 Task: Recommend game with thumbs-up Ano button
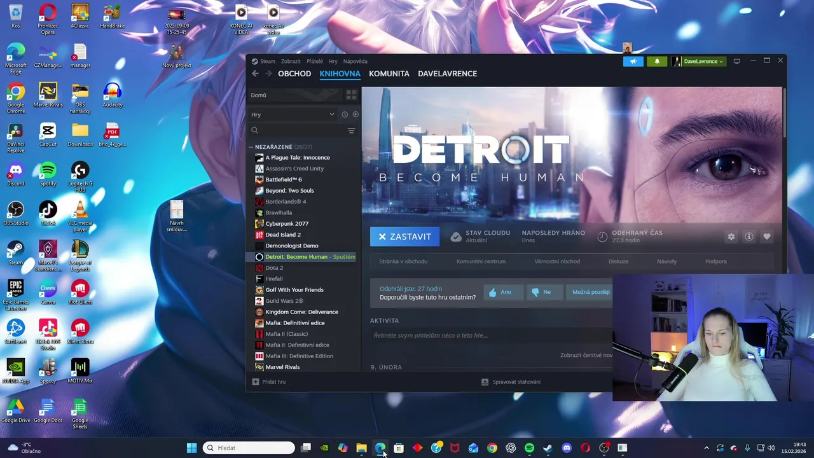pos(503,292)
